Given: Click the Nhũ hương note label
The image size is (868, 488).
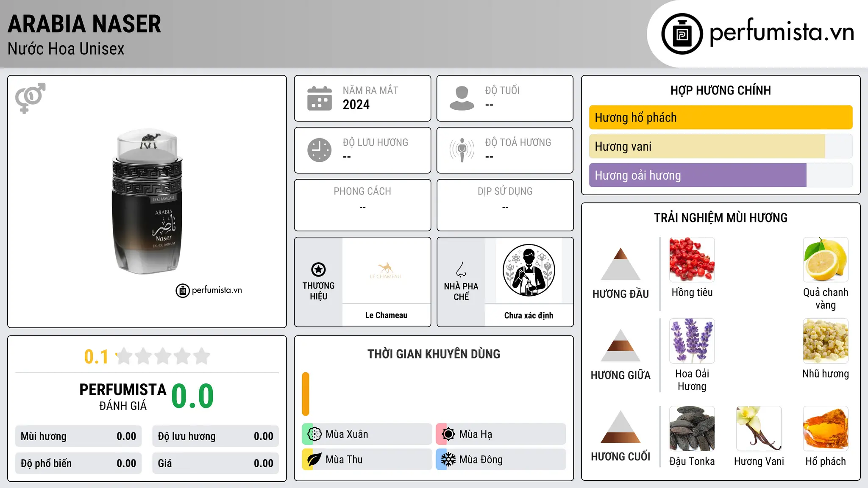Looking at the screenshot, I should pos(826,374).
